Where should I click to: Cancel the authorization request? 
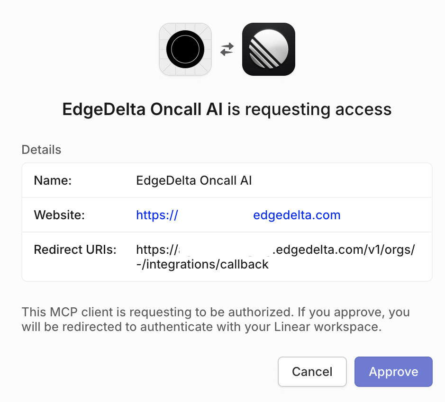312,372
